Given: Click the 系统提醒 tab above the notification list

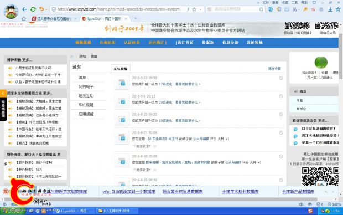Looking at the screenshot, I should [x=121, y=69].
